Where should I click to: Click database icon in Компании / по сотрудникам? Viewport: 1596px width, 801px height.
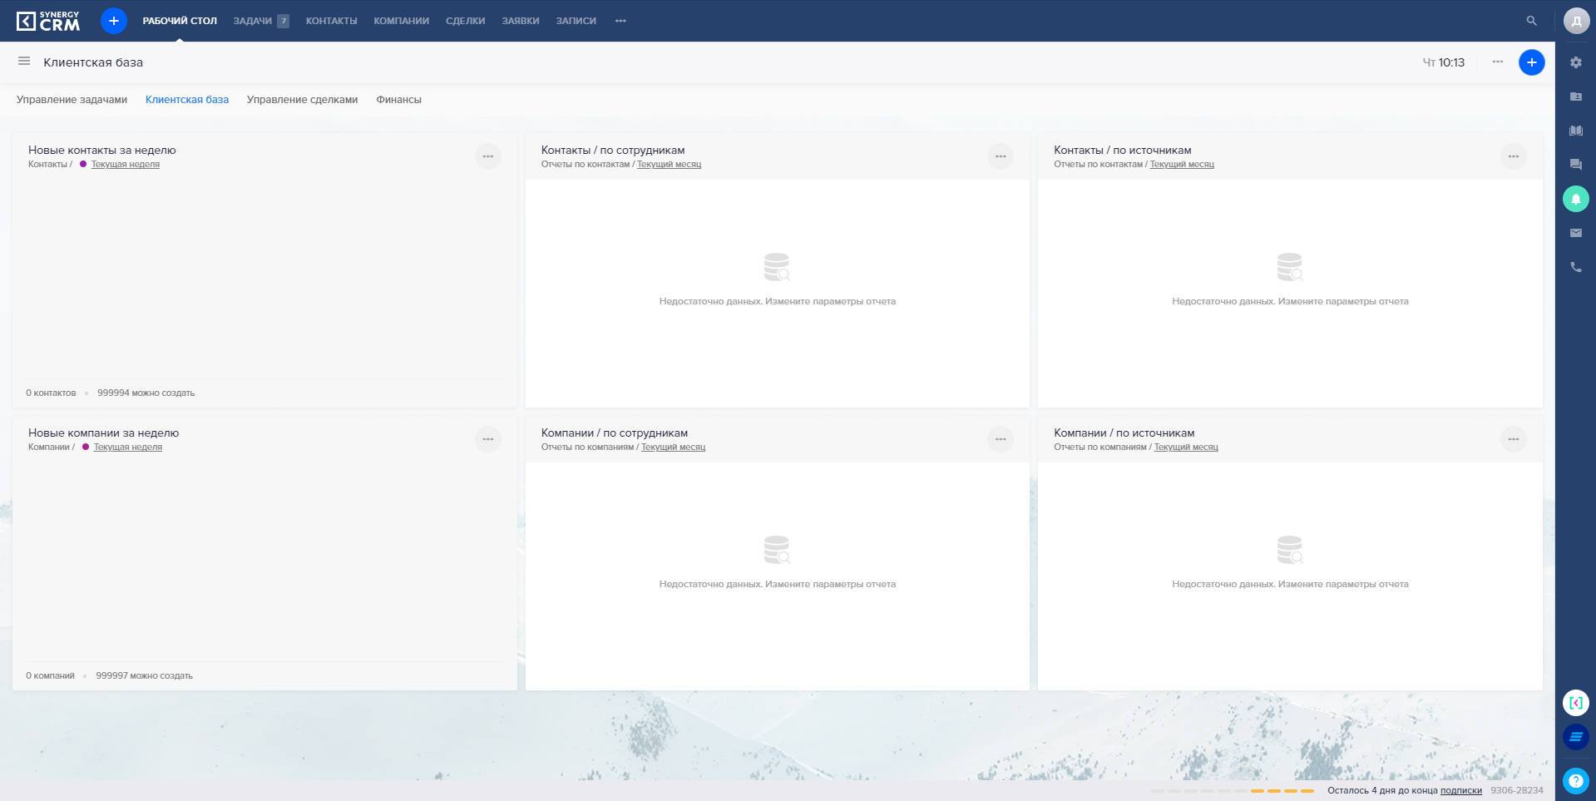pos(777,550)
